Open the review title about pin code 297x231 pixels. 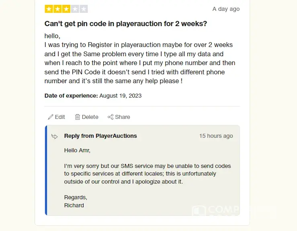coord(126,24)
